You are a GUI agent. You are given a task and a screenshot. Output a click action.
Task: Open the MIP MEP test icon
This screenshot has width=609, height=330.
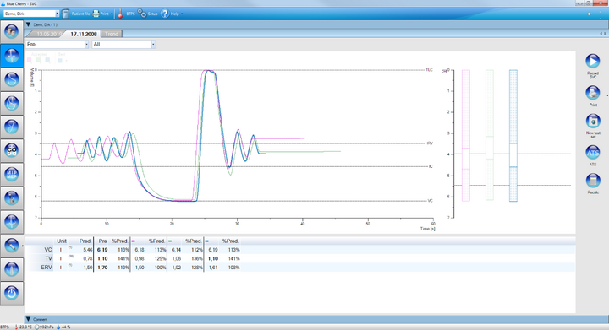[12, 174]
